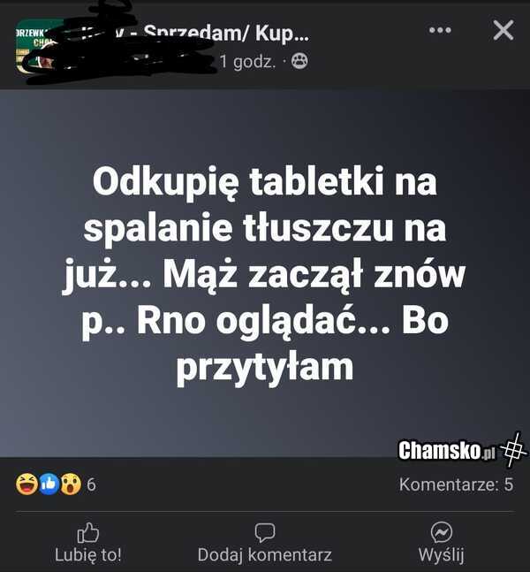Tap Dodaj komentarz button text
Image resolution: width=530 pixels, height=572 pixels.
pyautogui.click(x=265, y=555)
